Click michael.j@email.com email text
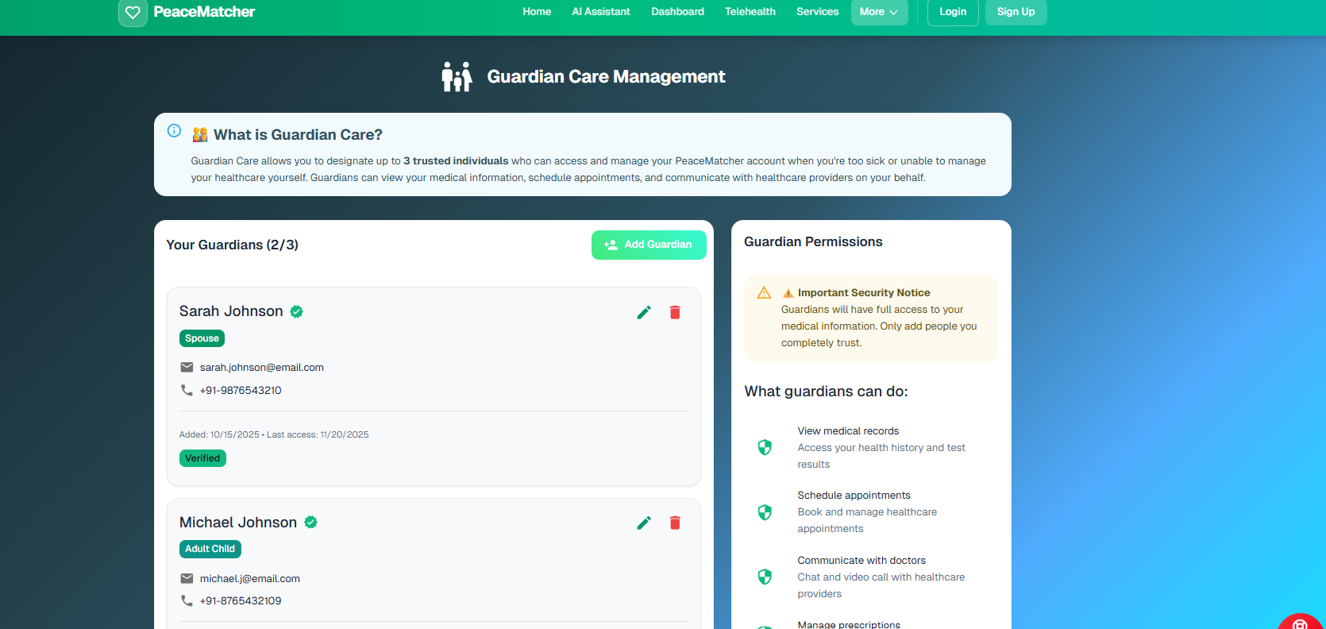The width and height of the screenshot is (1326, 629). 250,579
